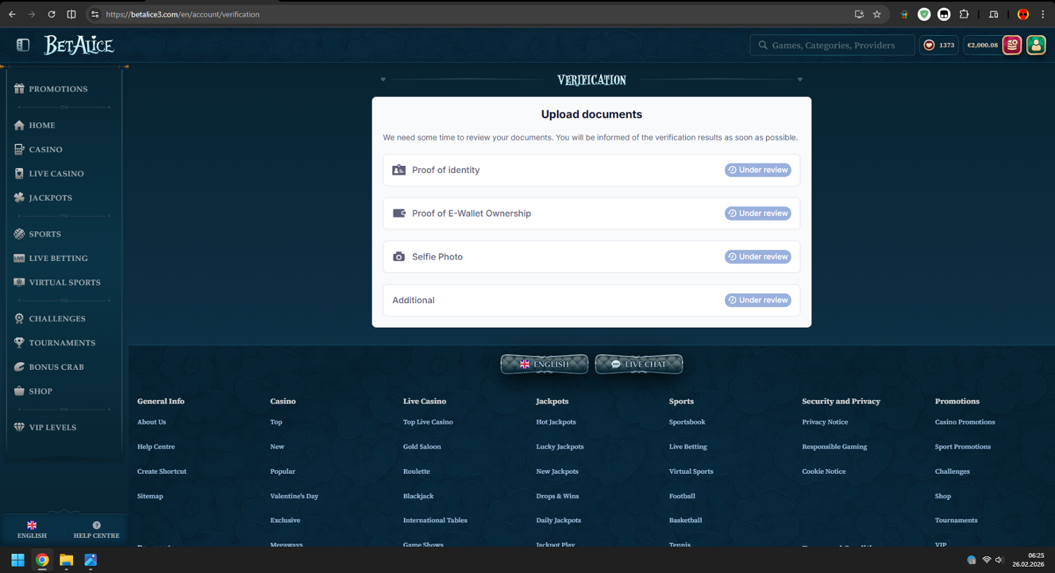This screenshot has width=1055, height=573.
Task: Open Tournaments trophy item
Action: (61, 343)
